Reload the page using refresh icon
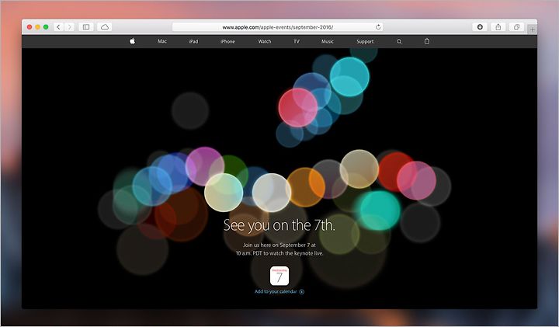 [378, 26]
